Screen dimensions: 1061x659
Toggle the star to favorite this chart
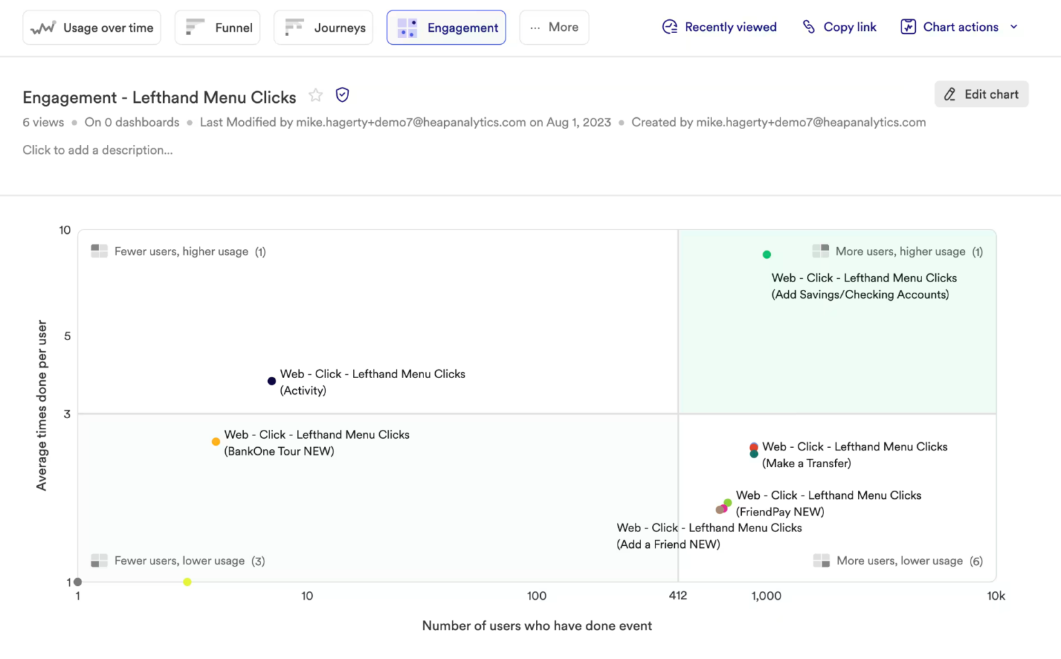point(316,95)
